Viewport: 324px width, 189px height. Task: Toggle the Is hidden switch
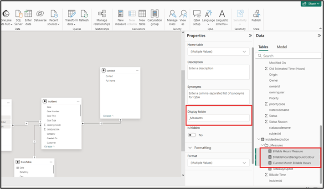click(x=192, y=135)
